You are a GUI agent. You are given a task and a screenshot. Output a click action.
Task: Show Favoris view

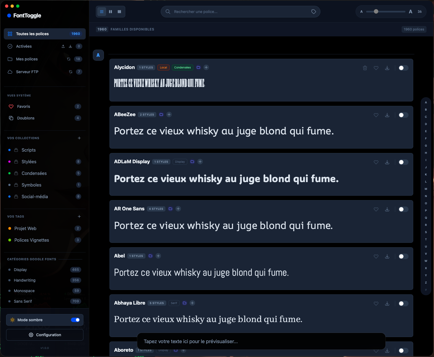coord(45,106)
